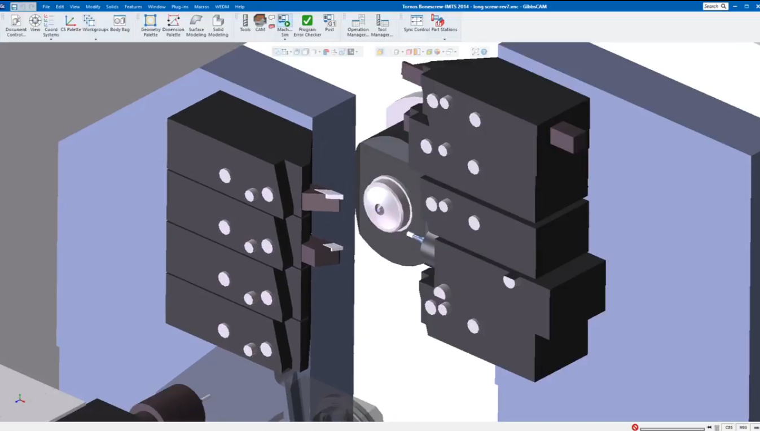This screenshot has width=760, height=431.
Task: Expand the Workgroups dropdown arrow
Action: point(95,39)
